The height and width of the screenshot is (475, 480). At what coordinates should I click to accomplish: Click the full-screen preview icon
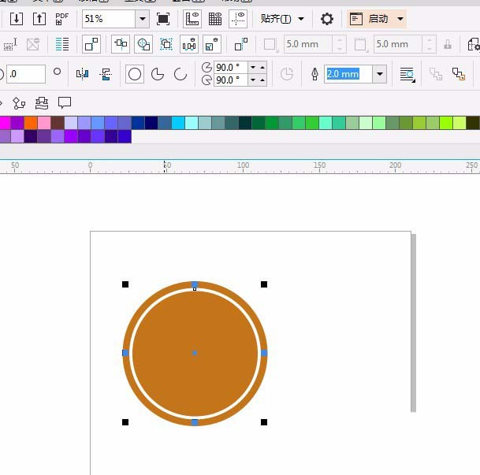click(163, 19)
